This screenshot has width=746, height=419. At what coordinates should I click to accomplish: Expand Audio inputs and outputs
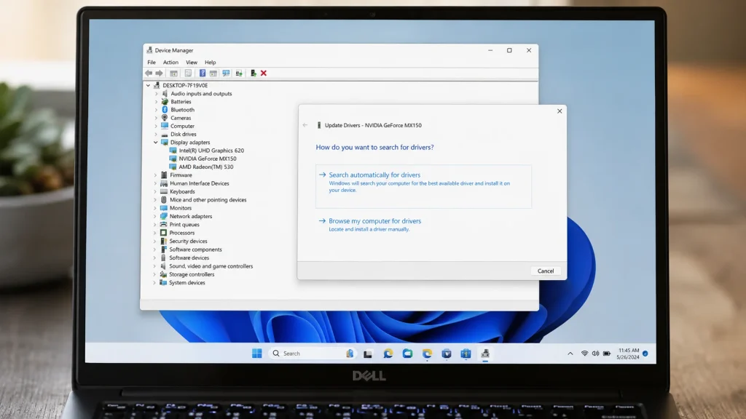156,94
